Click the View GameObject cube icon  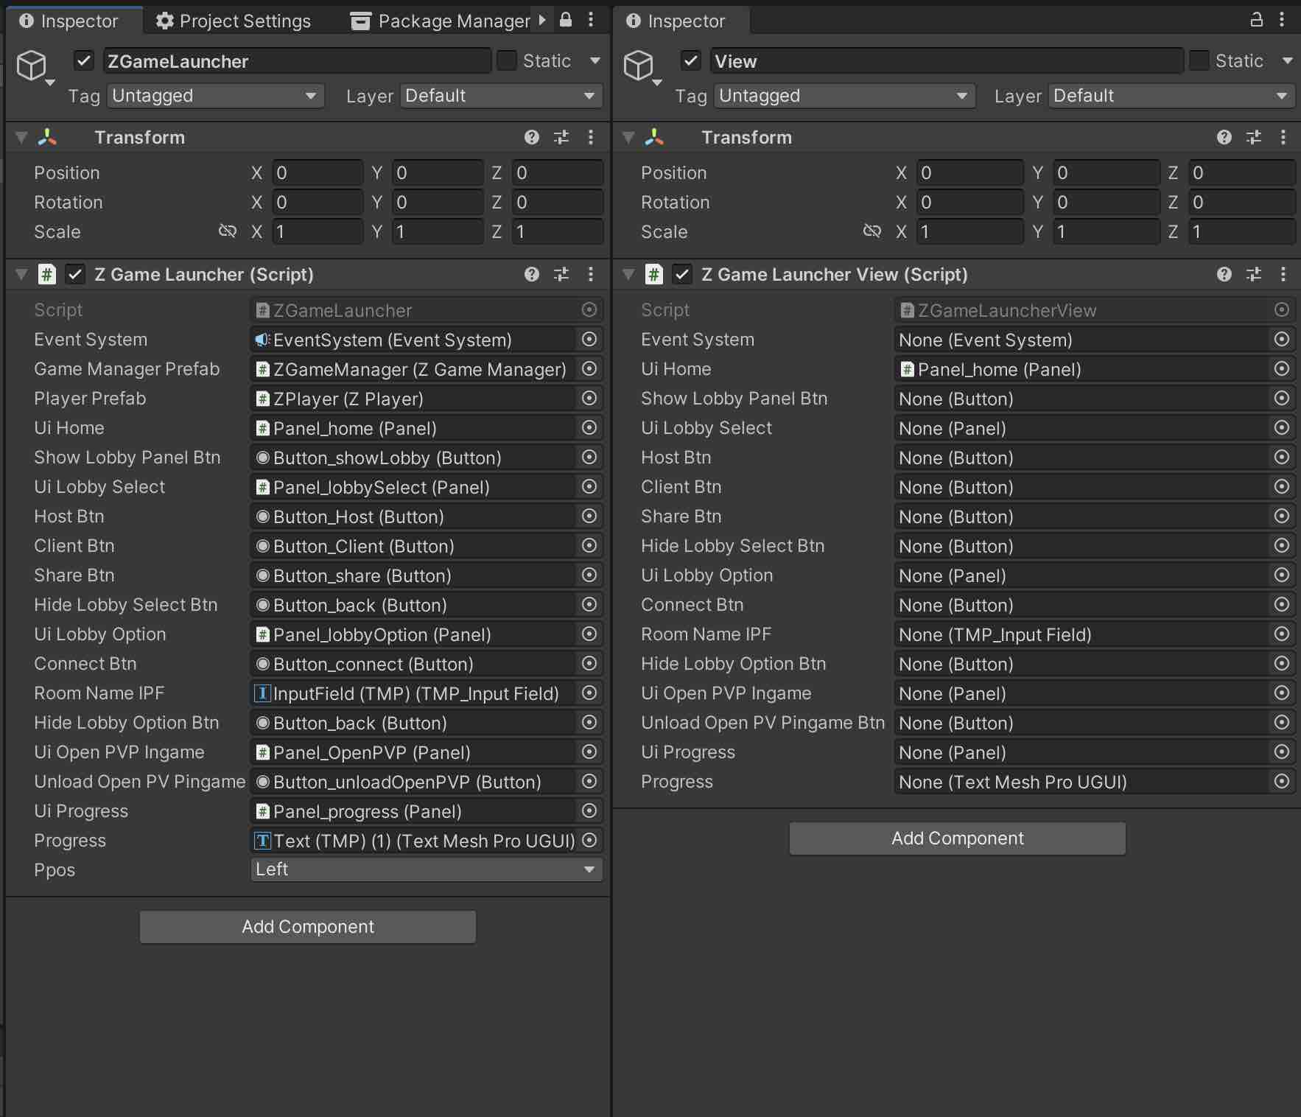(639, 66)
